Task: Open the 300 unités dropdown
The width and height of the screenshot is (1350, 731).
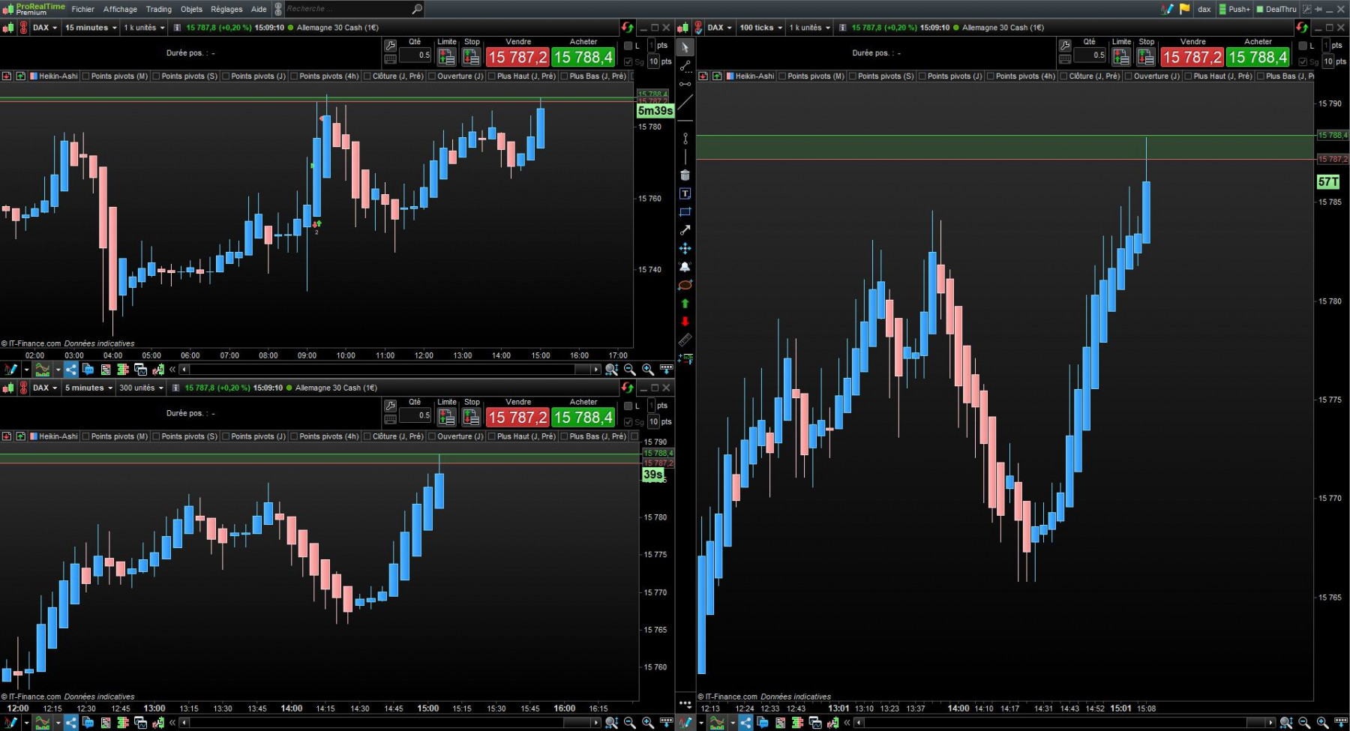Action: tap(141, 388)
